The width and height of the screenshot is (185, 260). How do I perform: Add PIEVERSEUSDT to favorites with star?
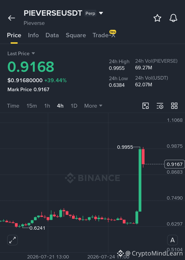coord(157,18)
